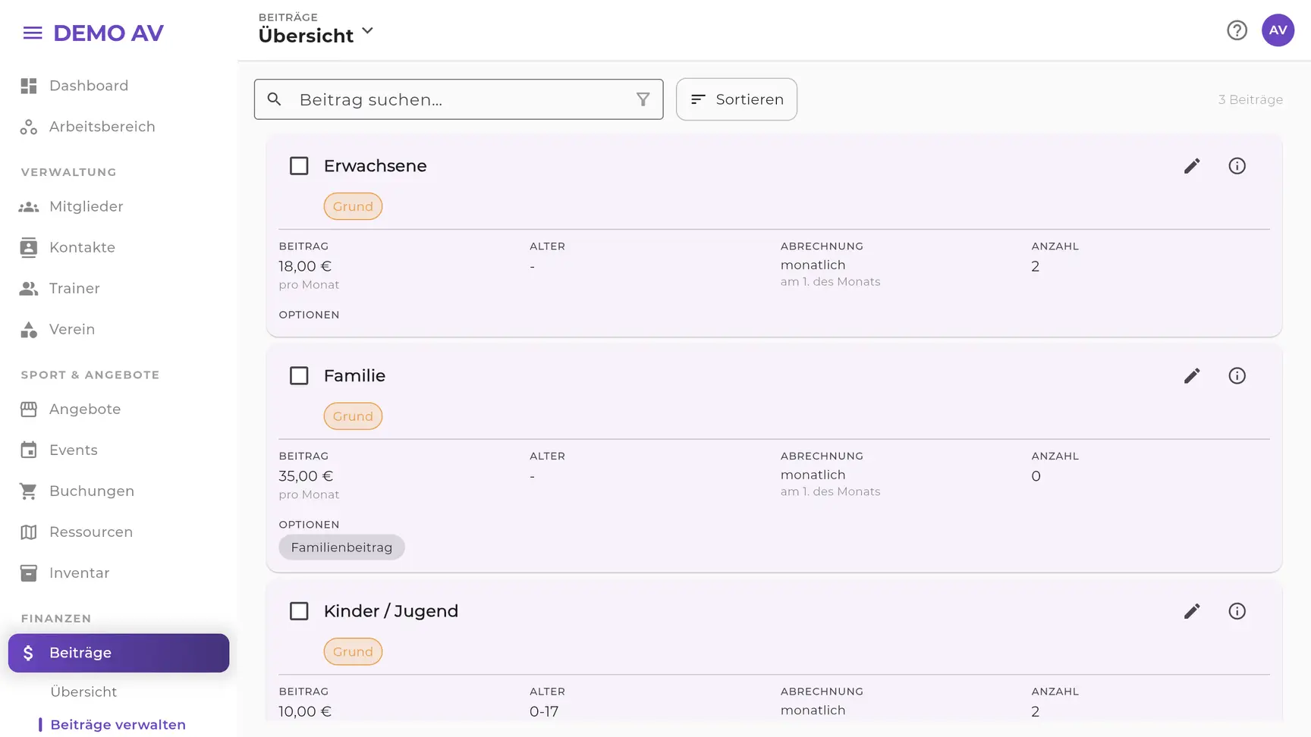Edit the Erwachsene contribution with pencil icon
The width and height of the screenshot is (1311, 737).
(x=1192, y=166)
